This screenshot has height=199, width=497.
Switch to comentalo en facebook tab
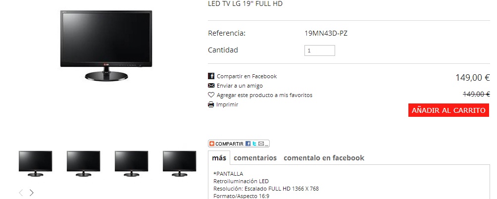click(324, 158)
